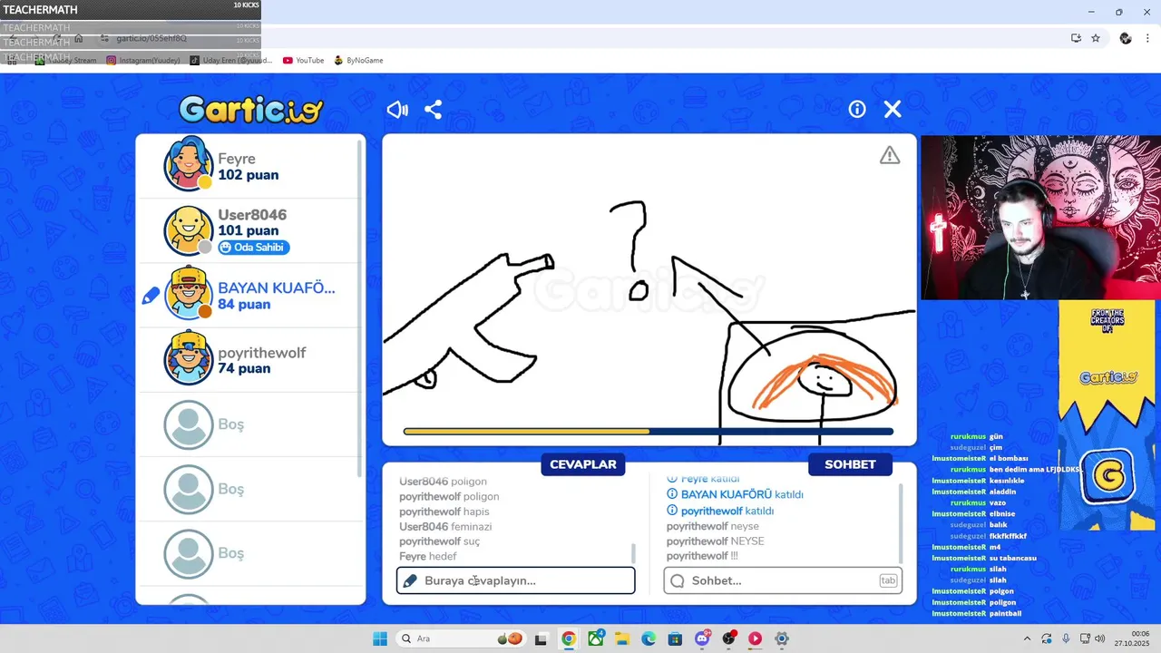Click the answers list scrollbar

click(633, 553)
